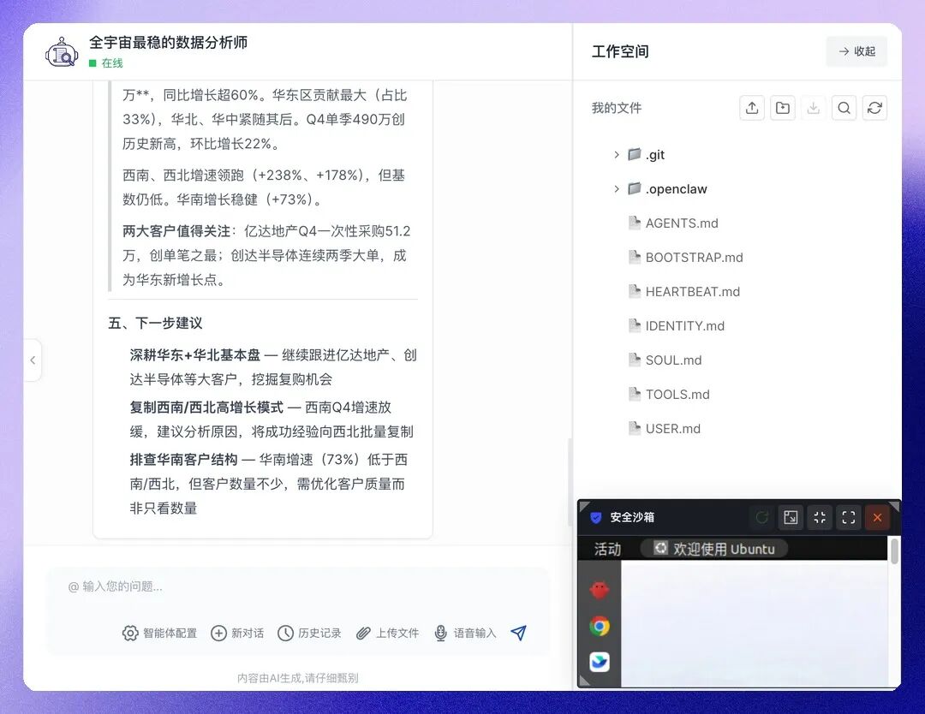
Task: Click the sandbox fullscreen icon
Action: tap(848, 517)
